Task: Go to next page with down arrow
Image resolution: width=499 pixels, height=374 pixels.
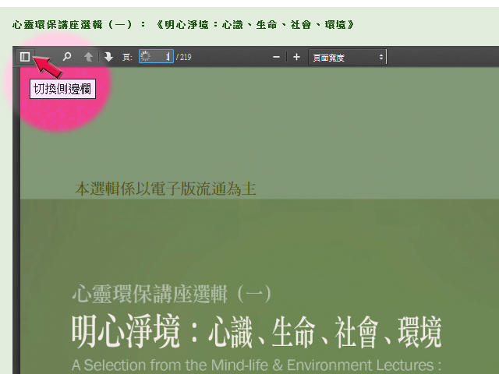Action: coord(108,57)
